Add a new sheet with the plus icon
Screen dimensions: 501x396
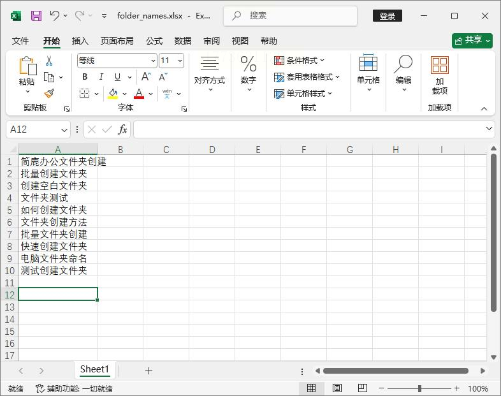(x=149, y=370)
